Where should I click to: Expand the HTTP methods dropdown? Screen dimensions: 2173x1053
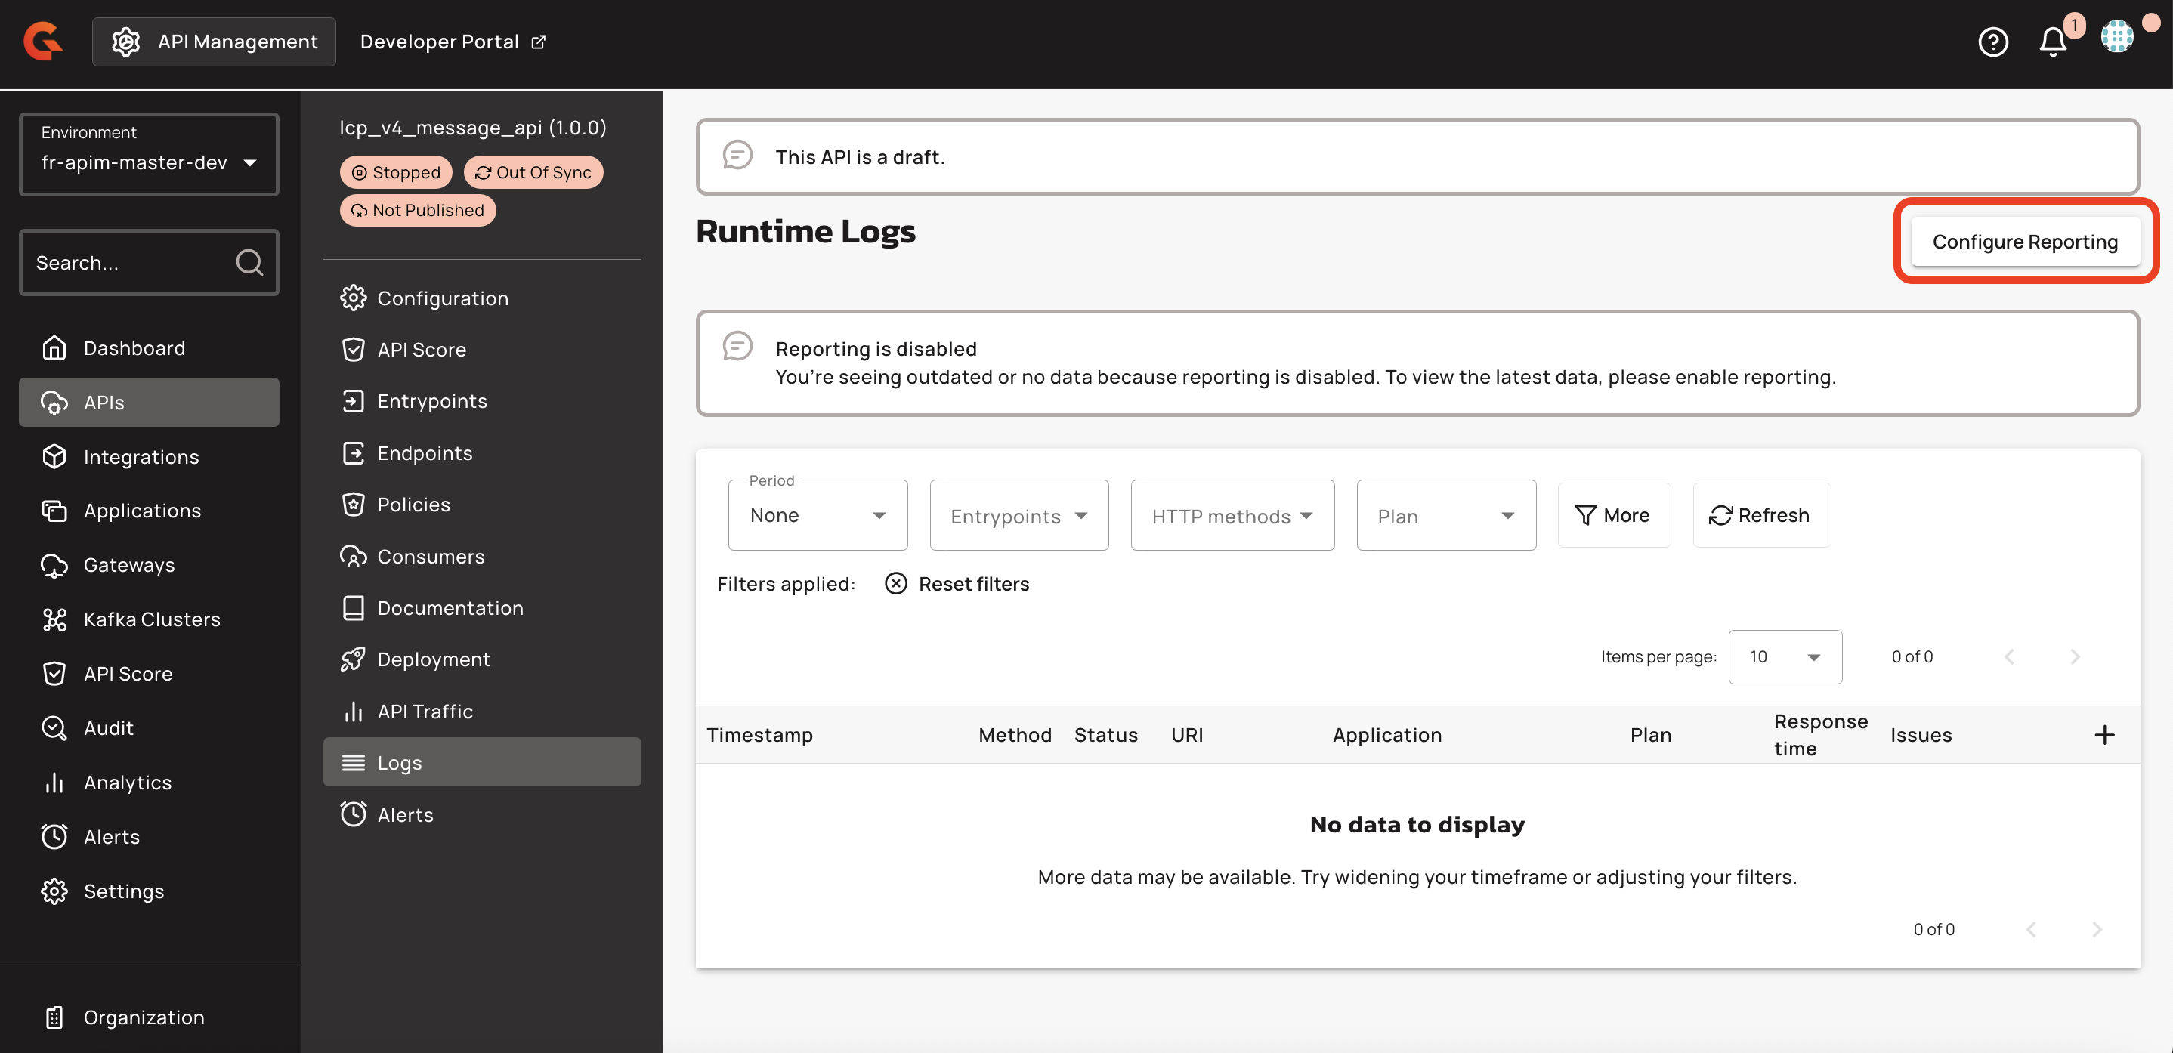[x=1232, y=515]
